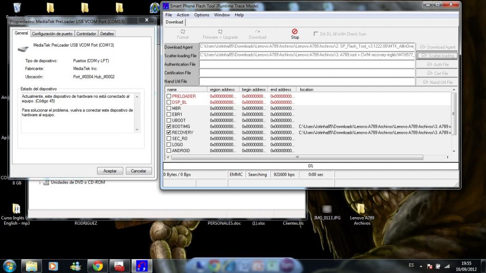Click the Action Center flag tray icon
The image size is (486, 273).
tap(430, 266)
